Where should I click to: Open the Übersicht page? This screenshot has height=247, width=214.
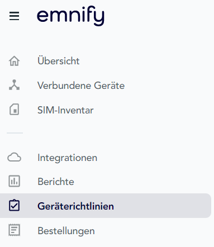pos(59,61)
